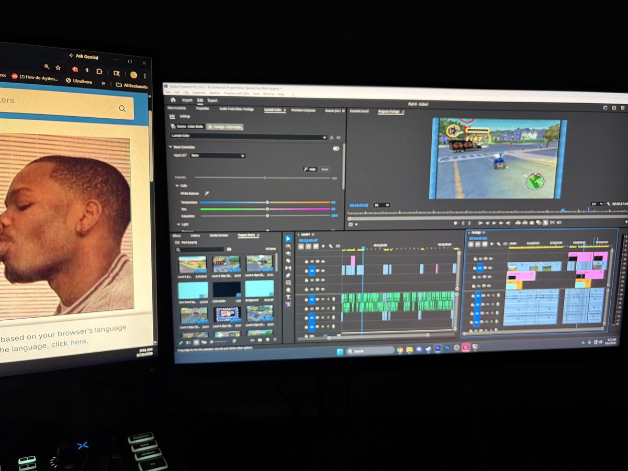Click the Home icon in Premiere header
The width and height of the screenshot is (628, 471).
click(x=173, y=100)
